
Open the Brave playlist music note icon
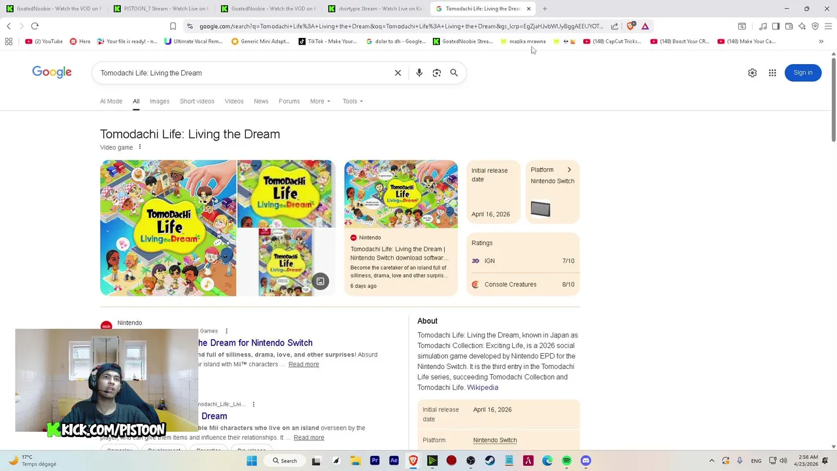pyautogui.click(x=762, y=26)
